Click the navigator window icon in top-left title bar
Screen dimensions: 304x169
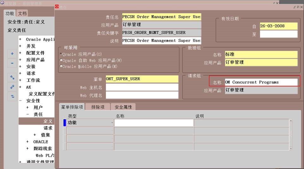coord(2,3)
